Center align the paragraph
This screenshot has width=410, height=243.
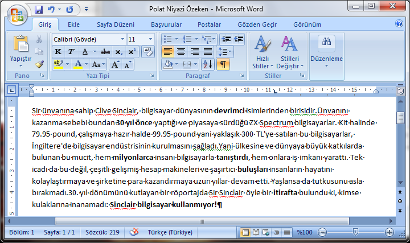181,51
